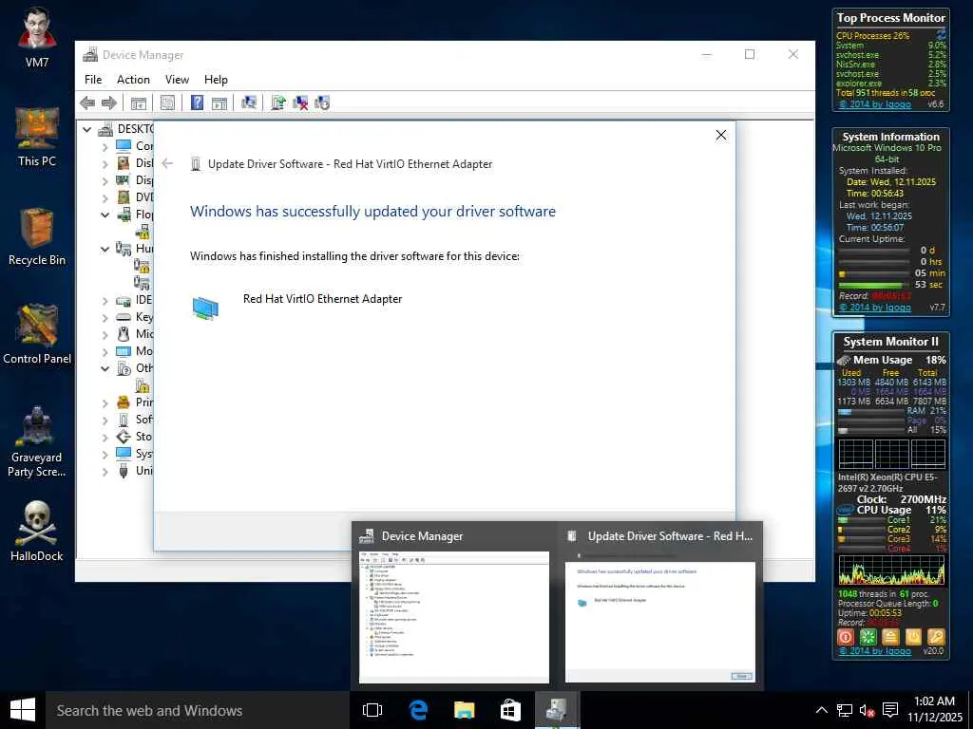Show hidden tray icons chevron
This screenshot has height=729, width=973.
tap(821, 710)
